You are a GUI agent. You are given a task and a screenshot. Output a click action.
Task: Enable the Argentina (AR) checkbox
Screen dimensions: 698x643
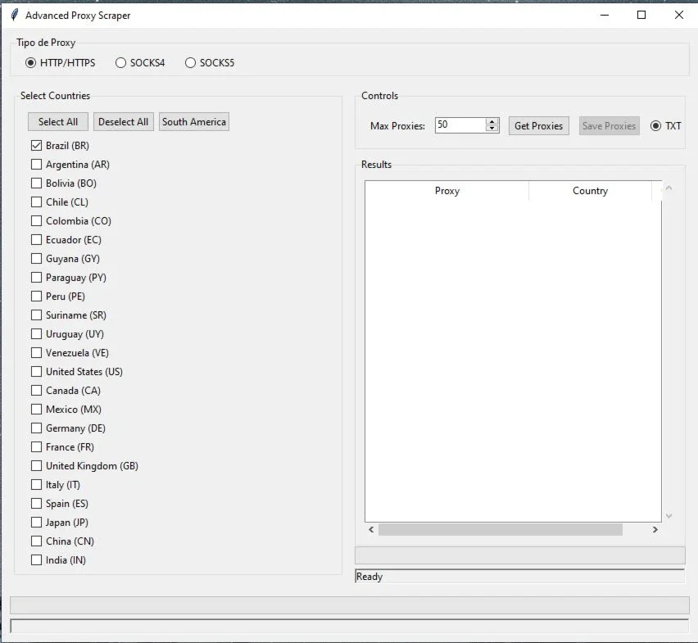point(37,164)
